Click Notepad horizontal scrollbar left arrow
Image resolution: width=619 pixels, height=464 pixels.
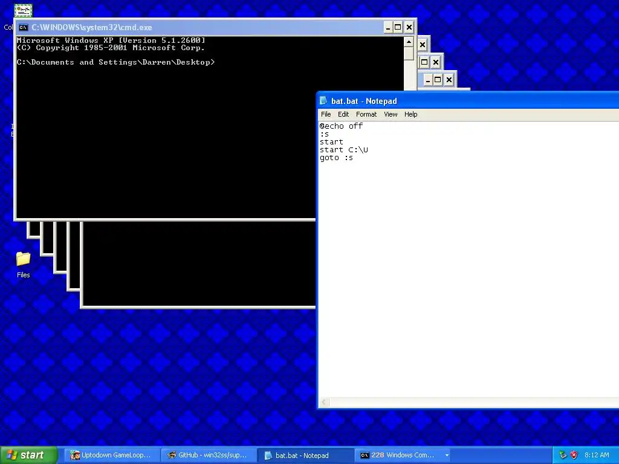coord(324,402)
